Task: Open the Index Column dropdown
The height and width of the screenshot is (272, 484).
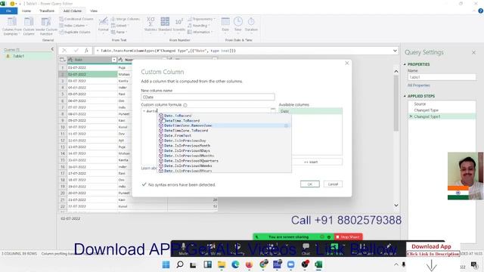Action: [73, 26]
